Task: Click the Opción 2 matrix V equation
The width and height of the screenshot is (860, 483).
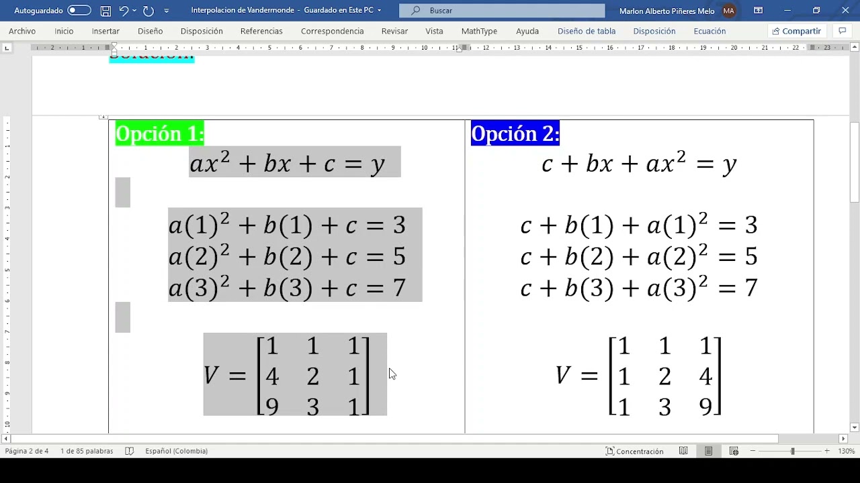Action: click(639, 375)
